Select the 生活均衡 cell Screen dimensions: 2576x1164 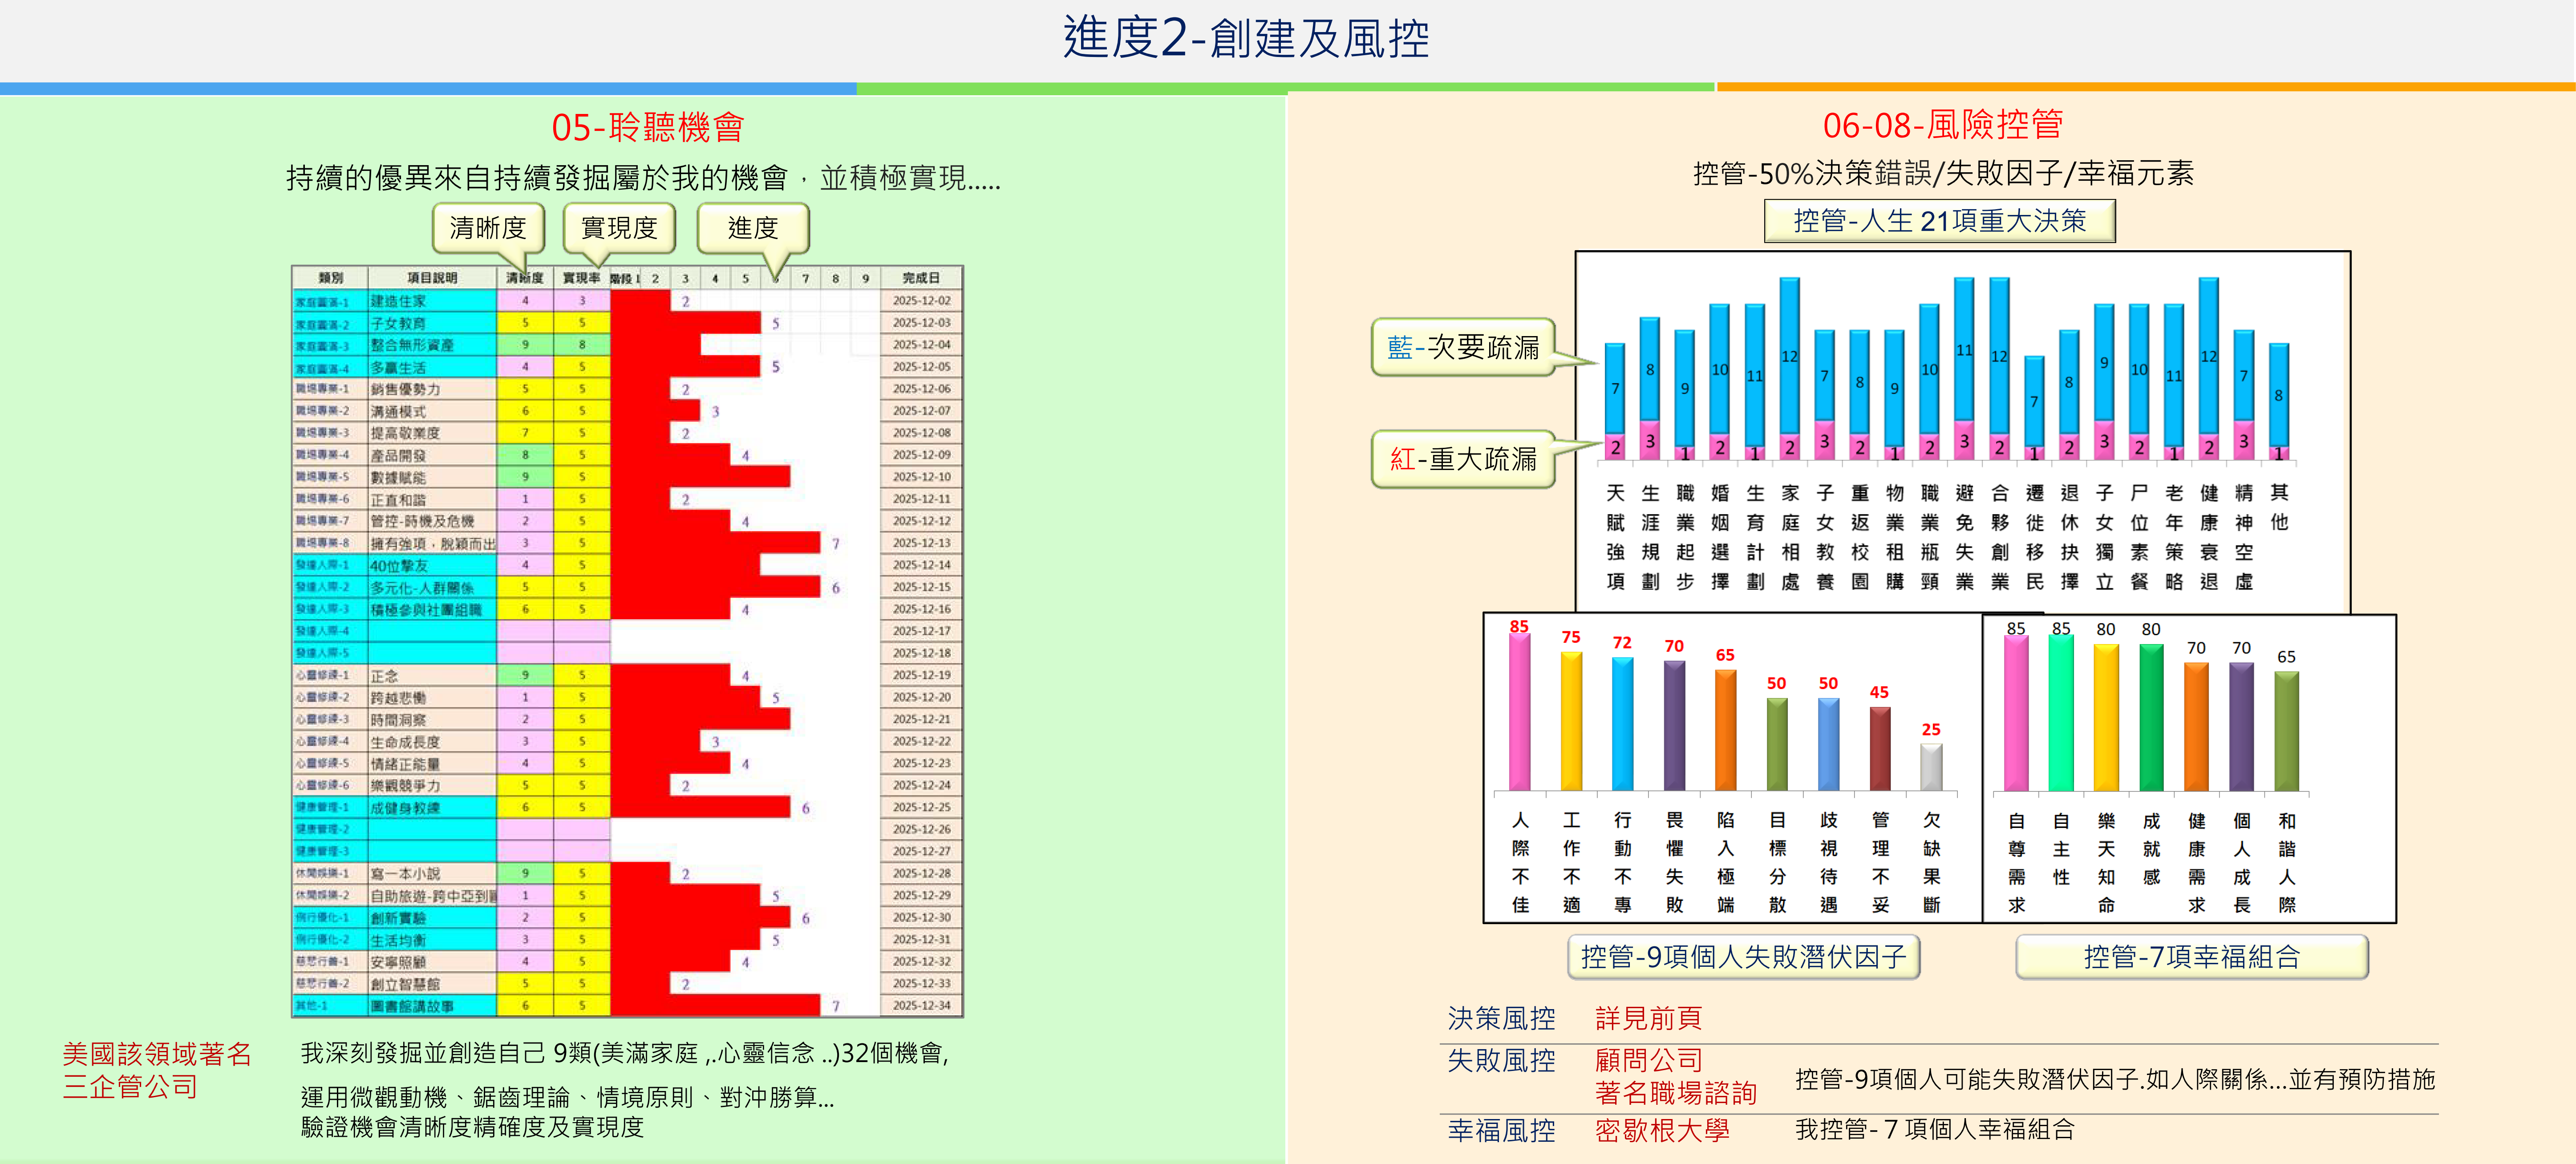click(432, 939)
